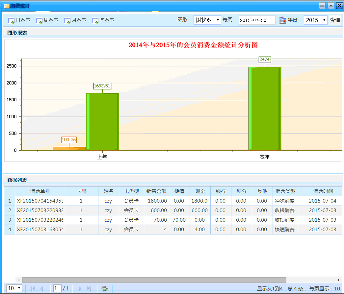Switch to 周图表 weekly chart
344x294 pixels.
coord(47,20)
